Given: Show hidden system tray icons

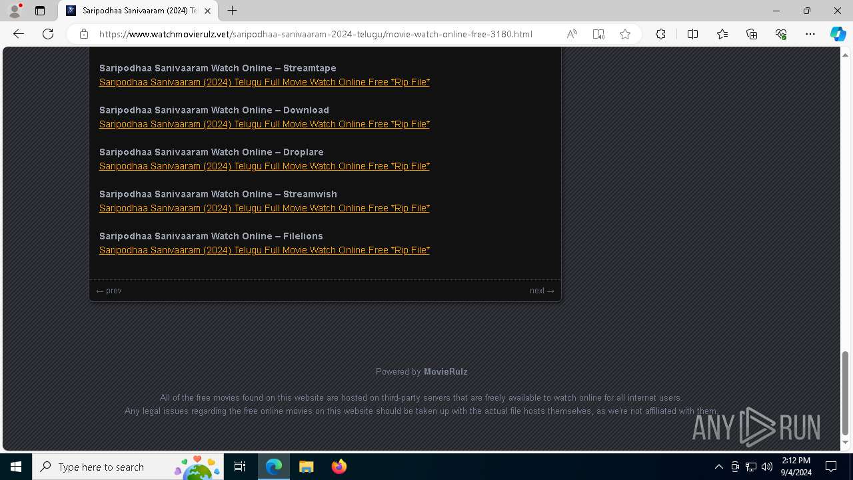Looking at the screenshot, I should (718, 467).
